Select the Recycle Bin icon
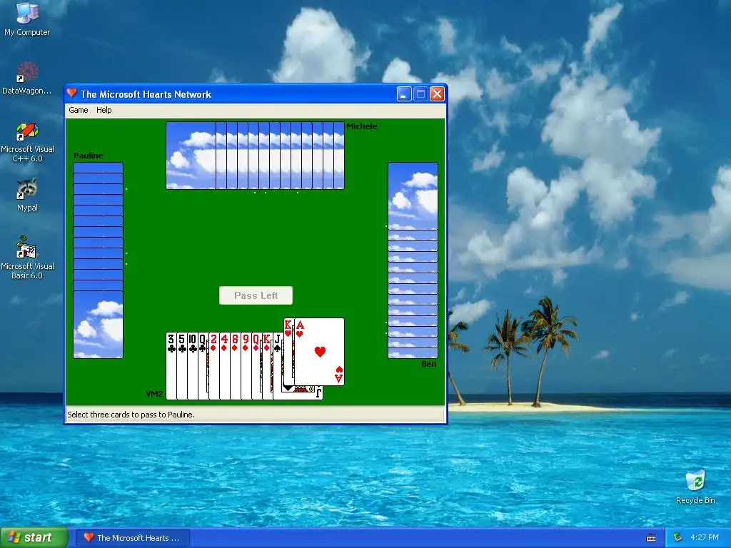 [695, 487]
